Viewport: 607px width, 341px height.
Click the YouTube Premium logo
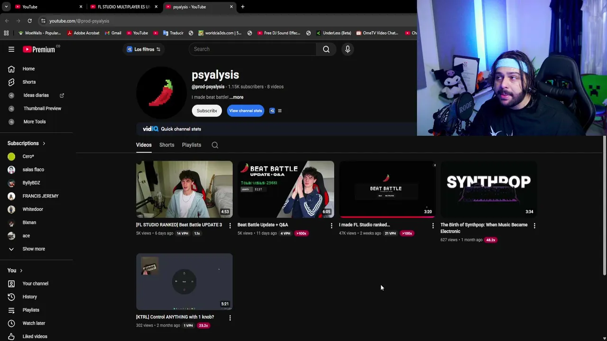click(39, 49)
